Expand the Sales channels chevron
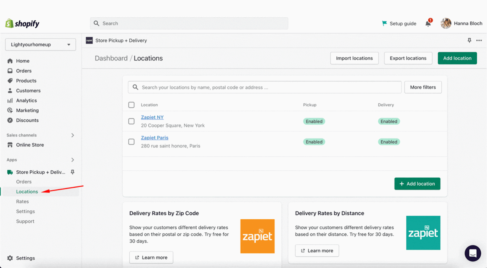The image size is (487, 268). click(x=72, y=135)
